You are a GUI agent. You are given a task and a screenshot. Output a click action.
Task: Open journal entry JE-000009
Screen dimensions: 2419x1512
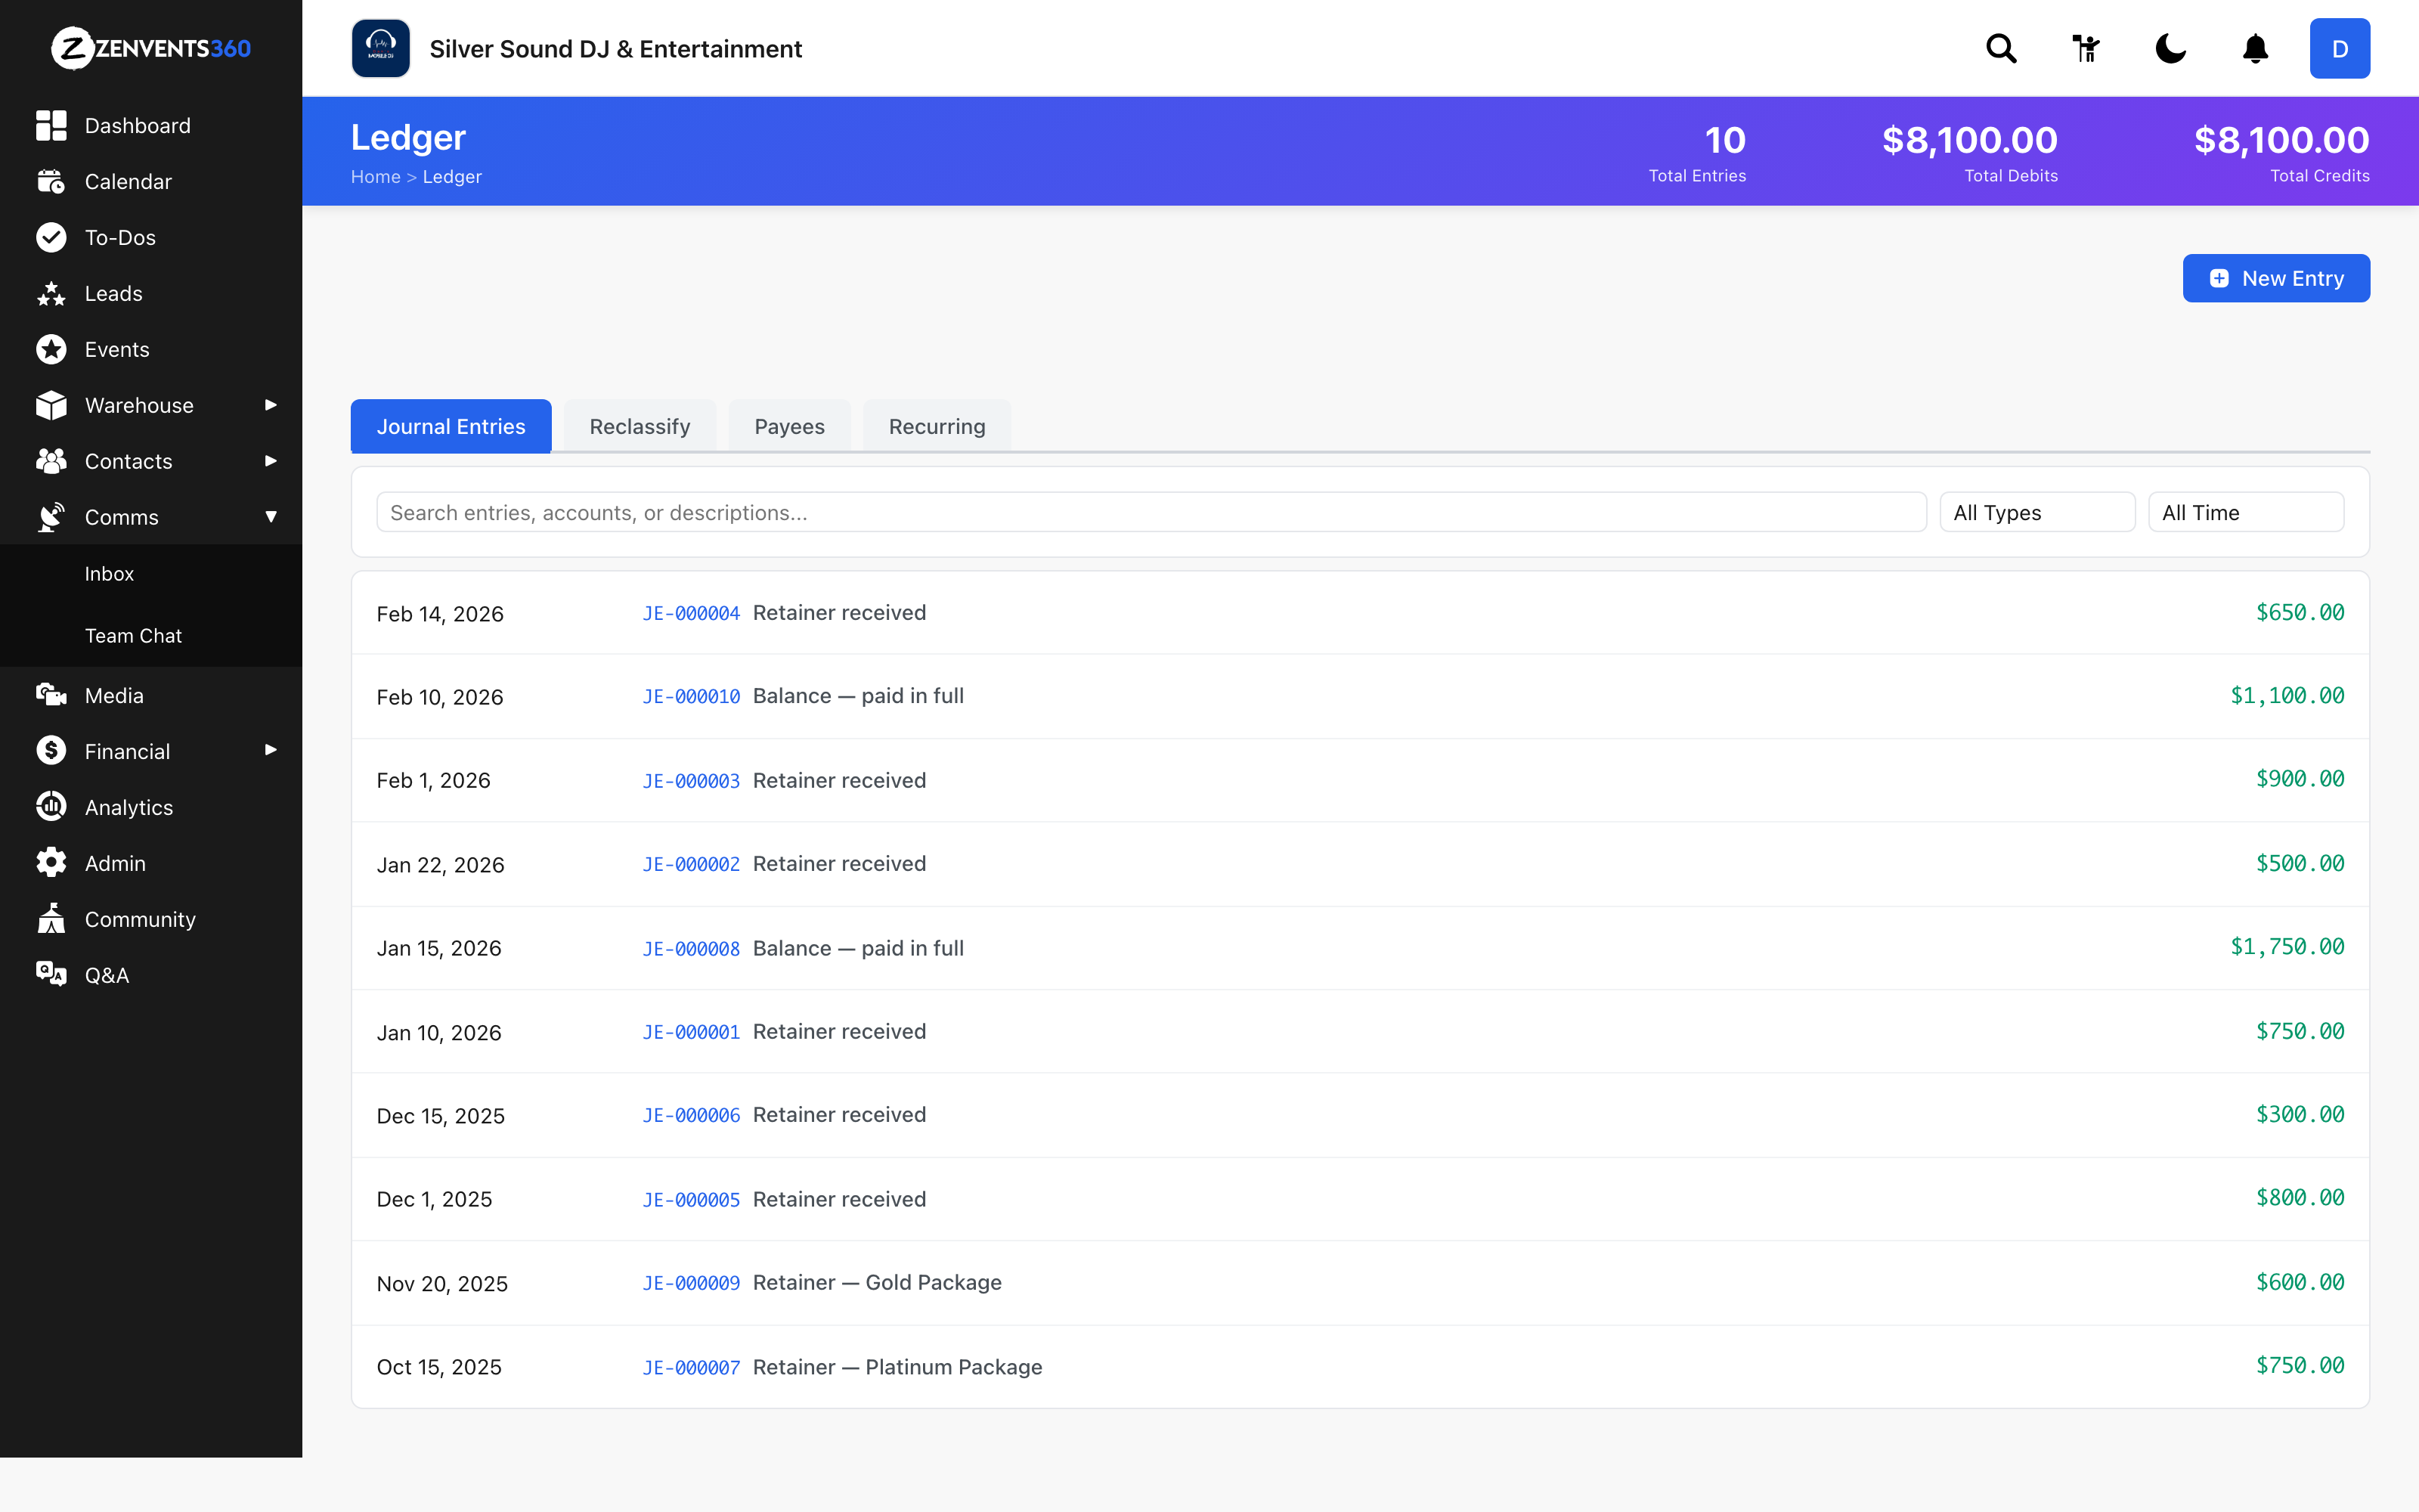pyautogui.click(x=691, y=1283)
